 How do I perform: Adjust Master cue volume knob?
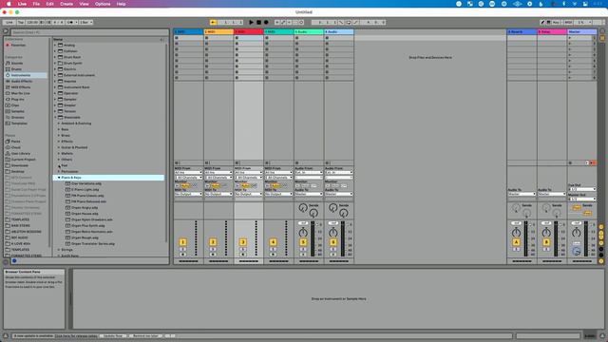577,251
